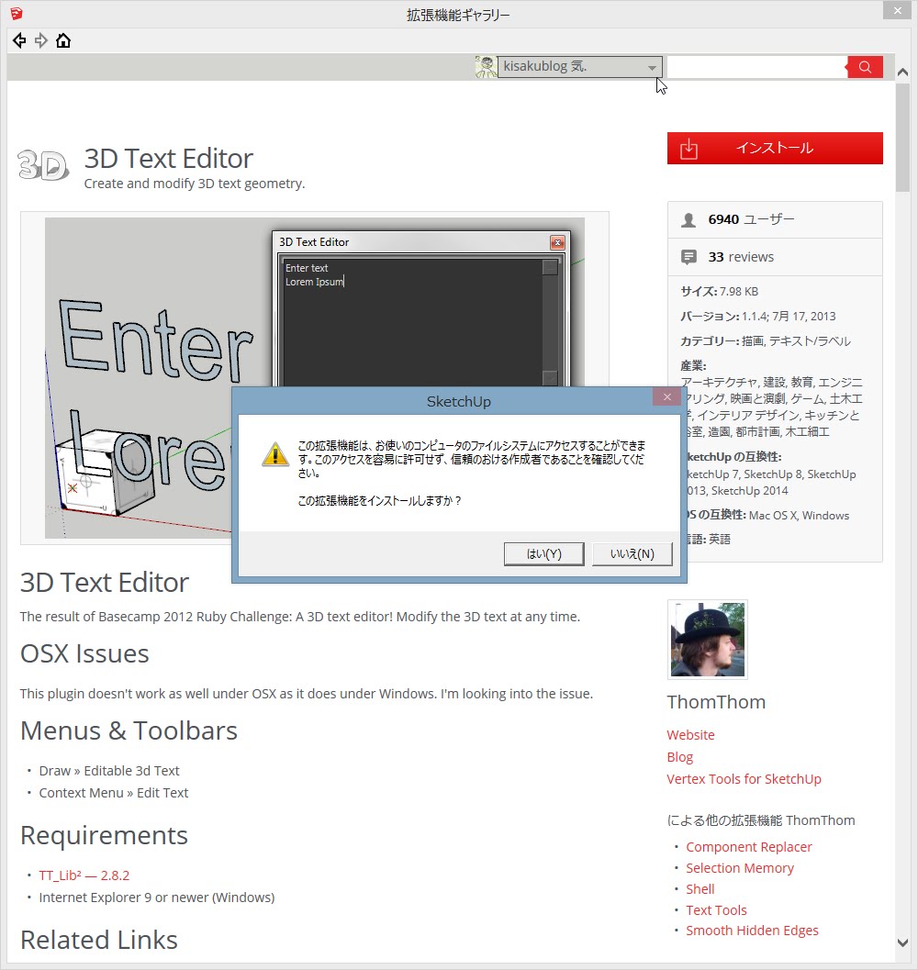Click the 33 reviews text
Screen dimensions: 918x970
click(741, 257)
